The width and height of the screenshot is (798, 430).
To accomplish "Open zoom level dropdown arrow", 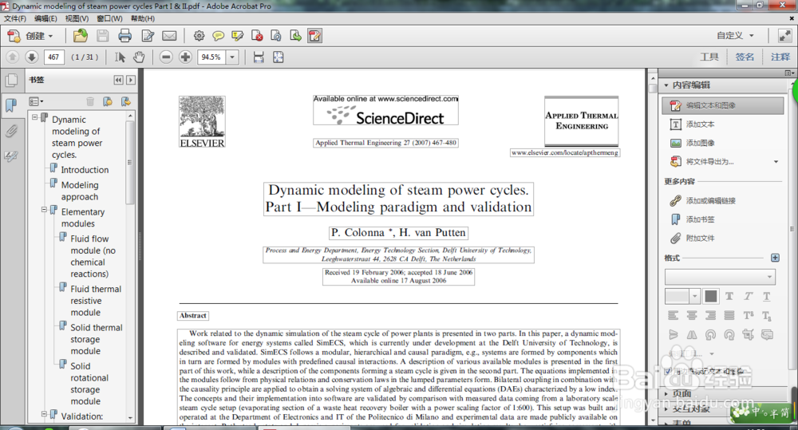I will (232, 57).
